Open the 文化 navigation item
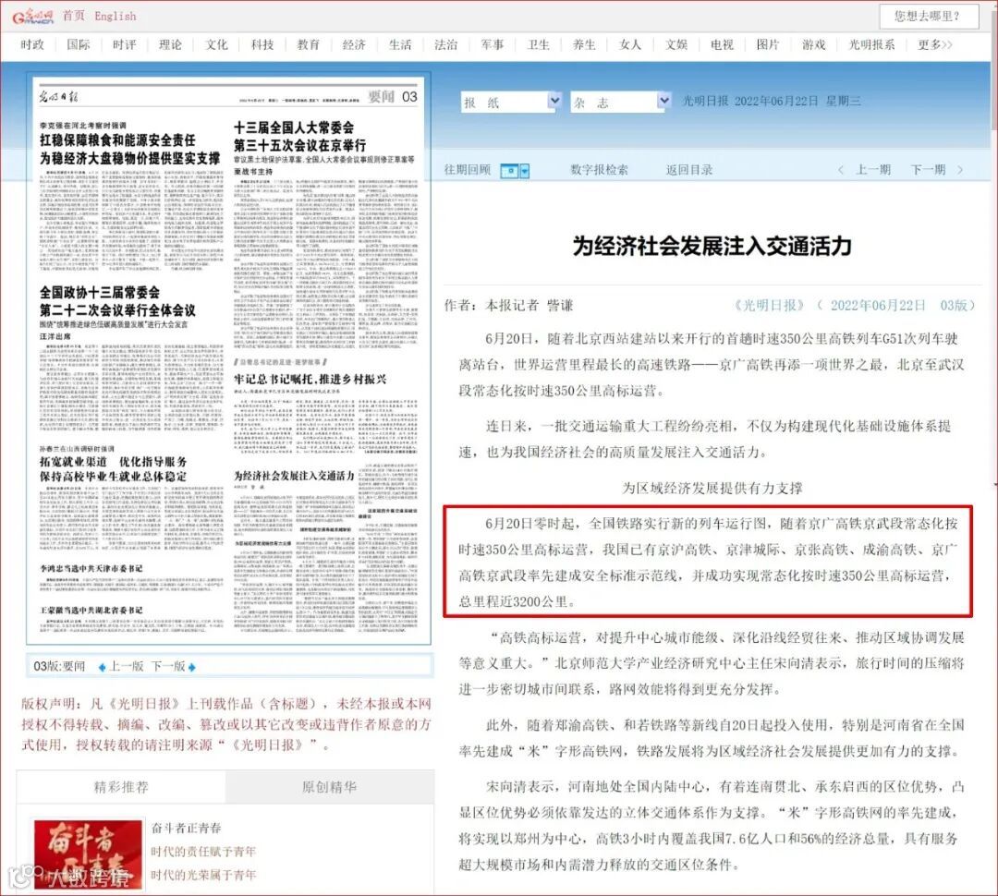Image resolution: width=998 pixels, height=896 pixels. pos(215,44)
